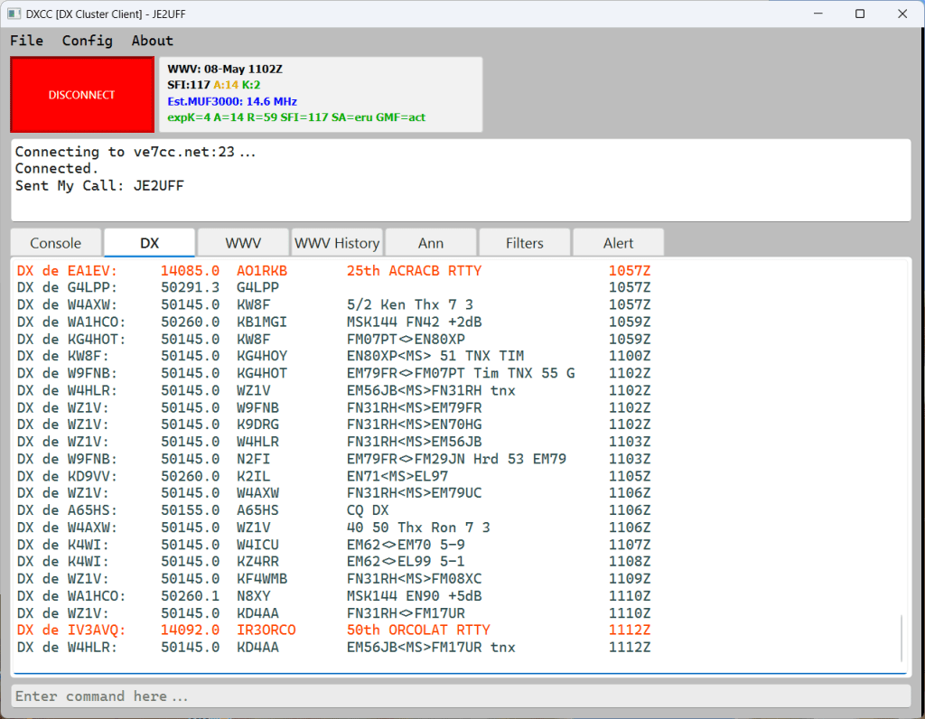Switch to the Console tab
The height and width of the screenshot is (719, 925).
[x=56, y=243]
